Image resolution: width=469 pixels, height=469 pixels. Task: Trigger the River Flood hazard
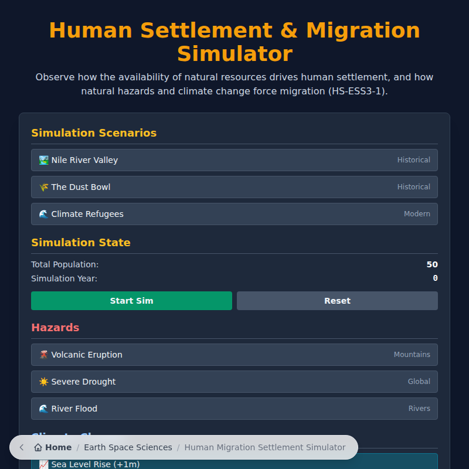pyautogui.click(x=235, y=408)
